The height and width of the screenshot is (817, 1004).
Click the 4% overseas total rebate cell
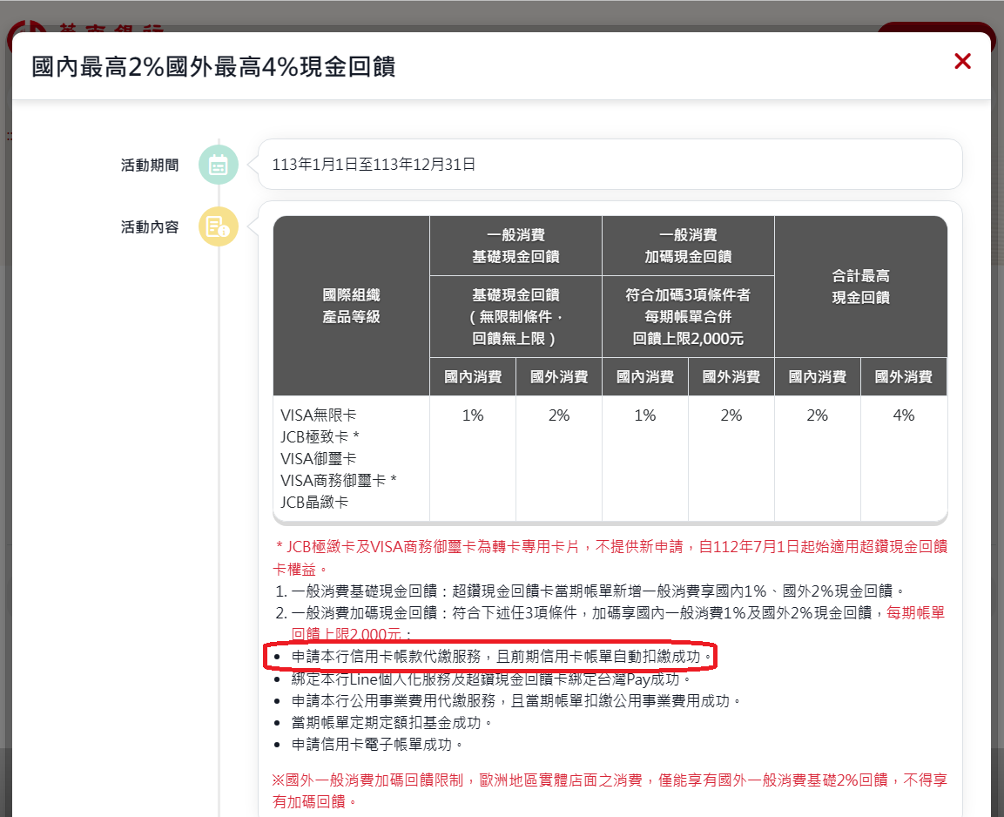(x=903, y=415)
